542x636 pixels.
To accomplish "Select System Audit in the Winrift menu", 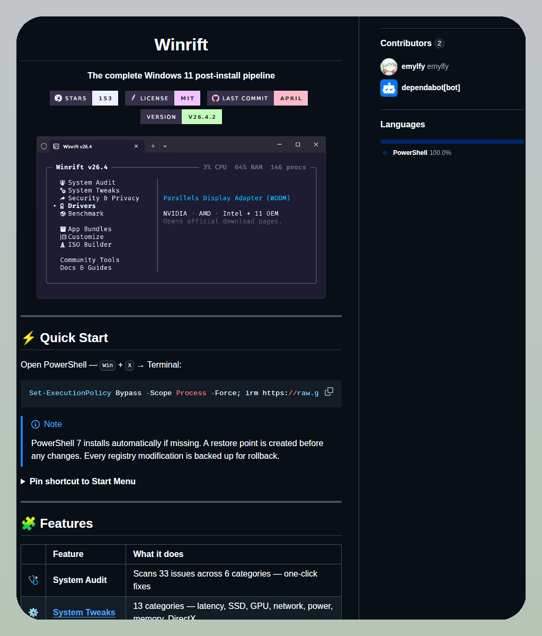I will [x=87, y=182].
